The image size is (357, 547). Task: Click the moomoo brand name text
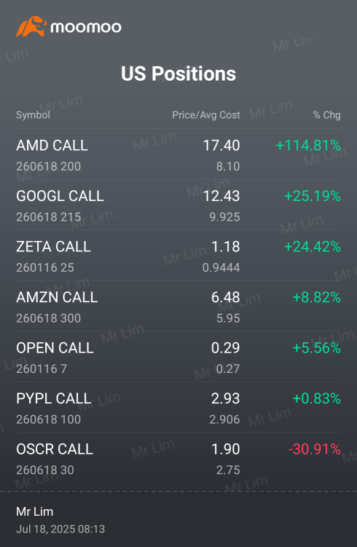(86, 27)
